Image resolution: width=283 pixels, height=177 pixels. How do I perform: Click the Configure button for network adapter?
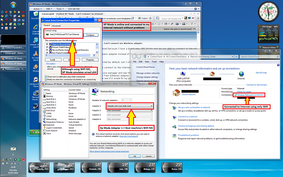tap(91, 35)
